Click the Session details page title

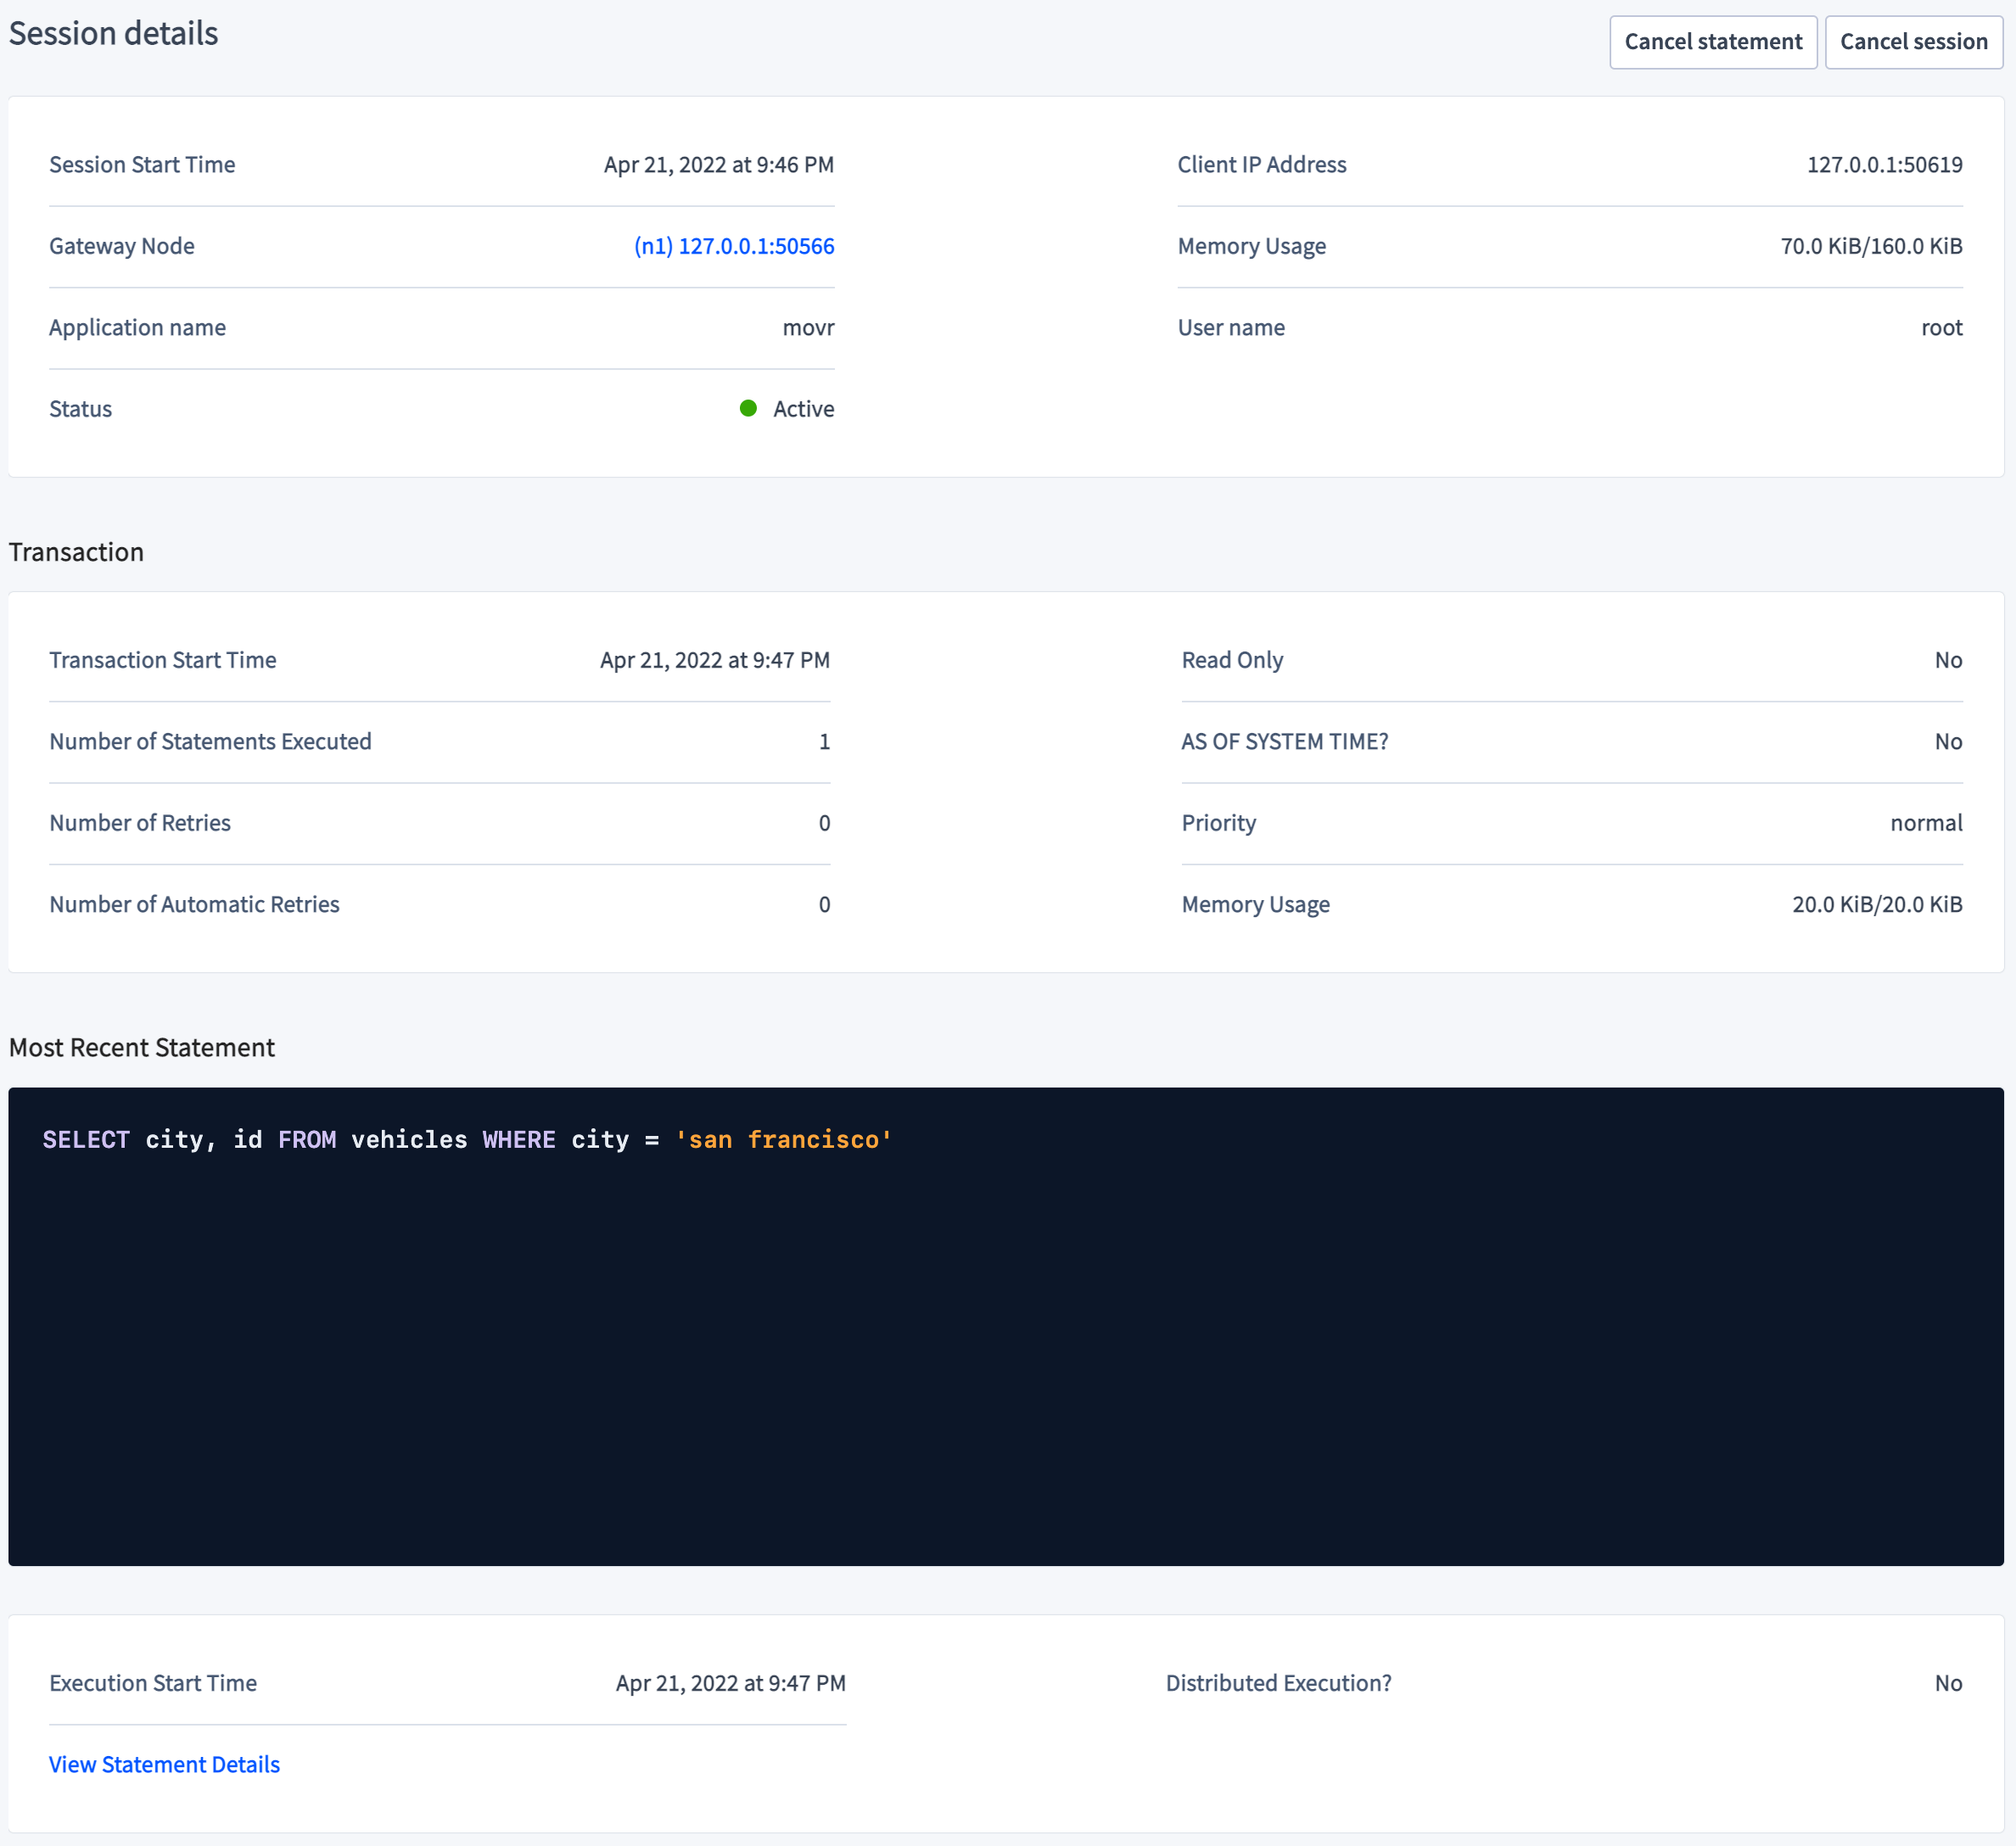(113, 31)
